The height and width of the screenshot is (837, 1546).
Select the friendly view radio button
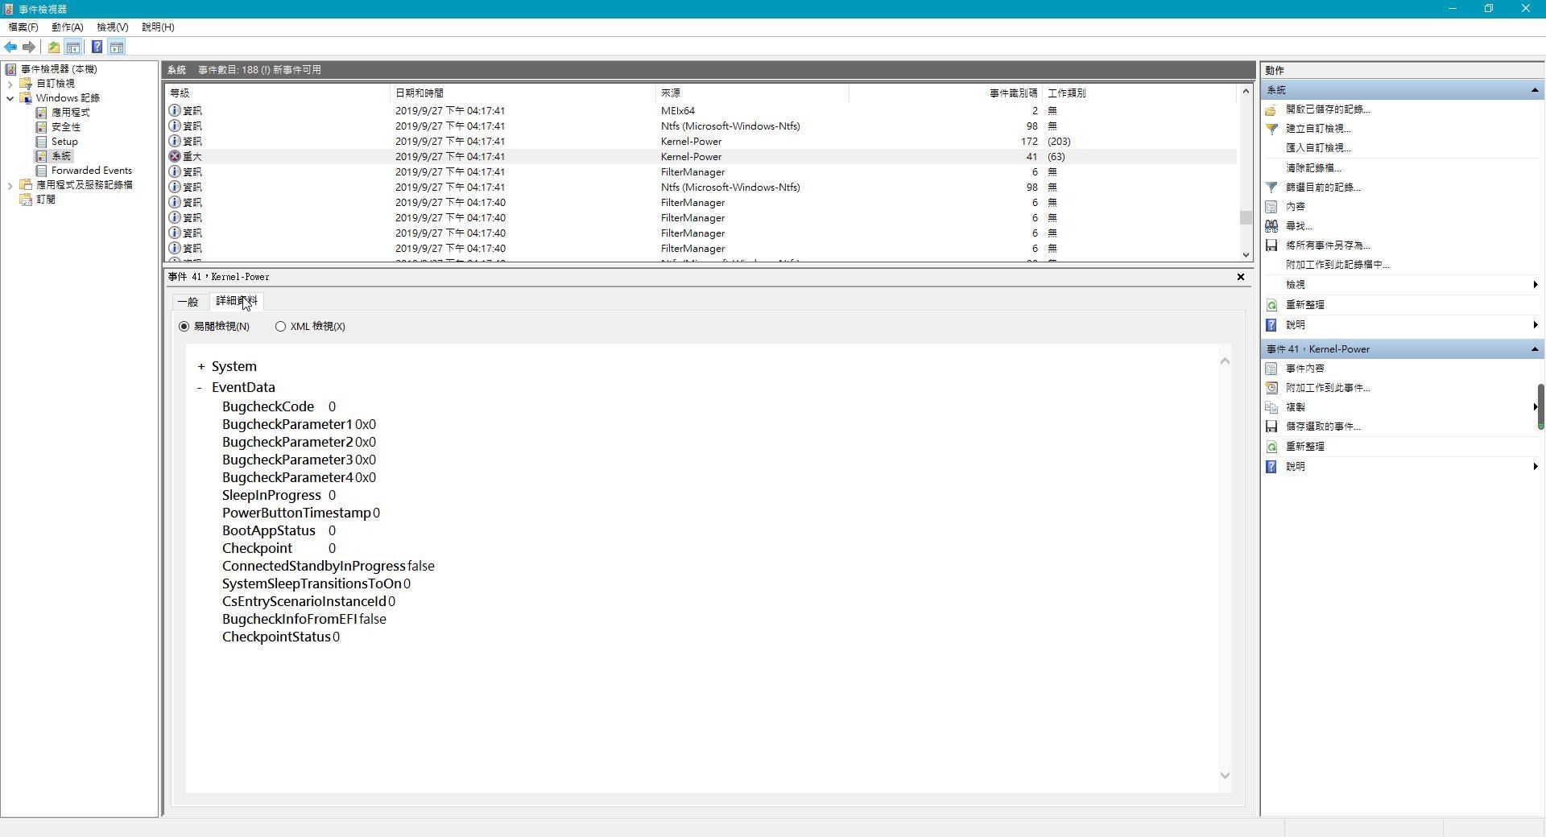tap(184, 327)
